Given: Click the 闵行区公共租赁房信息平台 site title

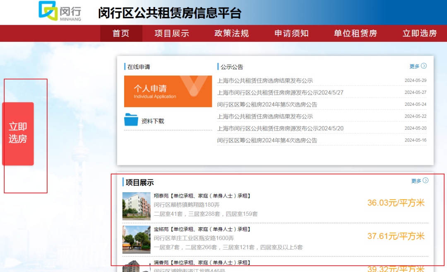Looking at the screenshot, I should [170, 13].
